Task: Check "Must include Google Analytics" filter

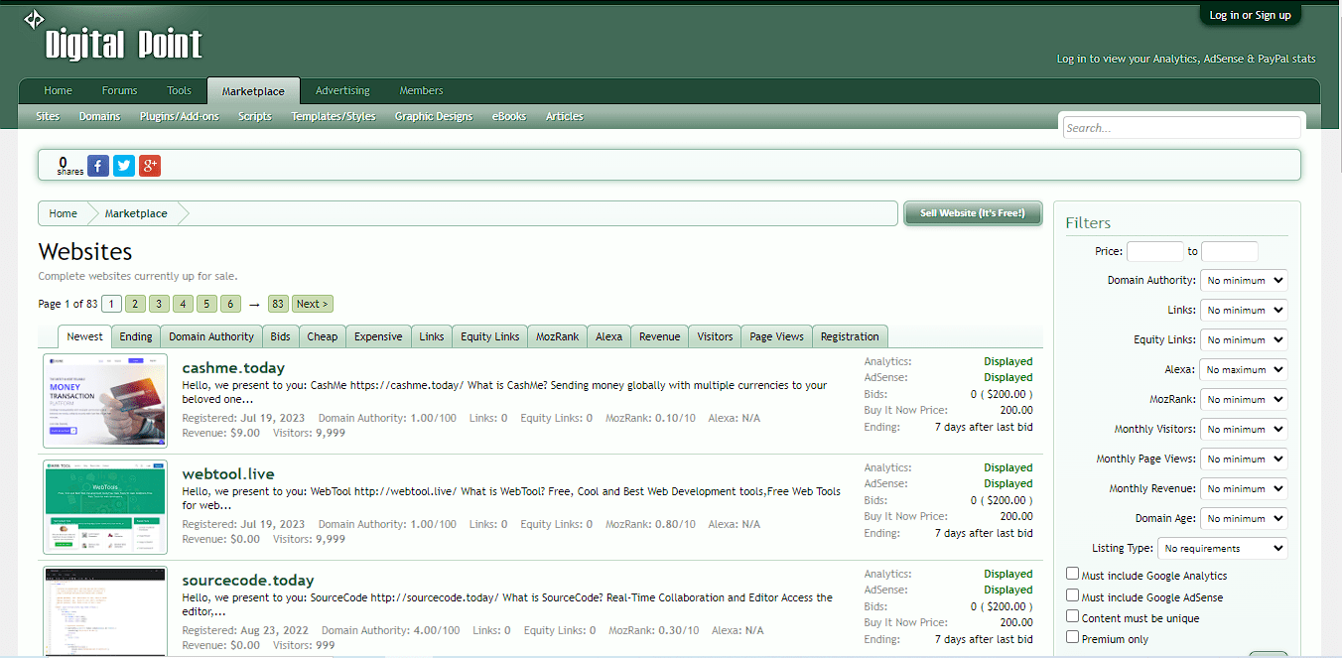Action: (1072, 574)
